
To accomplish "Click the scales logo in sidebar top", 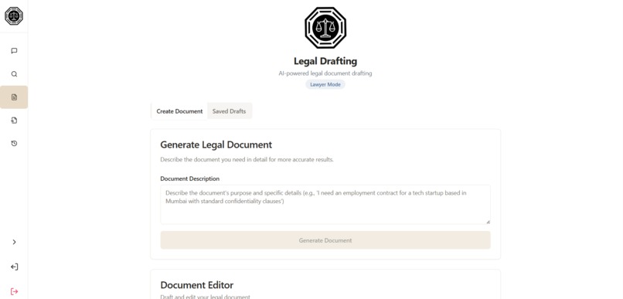I will pos(14,16).
